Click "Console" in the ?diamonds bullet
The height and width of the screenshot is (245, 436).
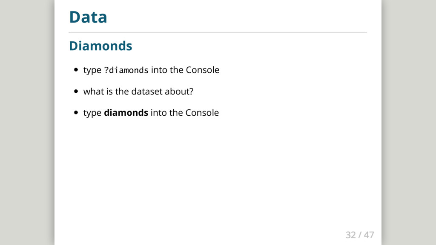[x=202, y=70]
